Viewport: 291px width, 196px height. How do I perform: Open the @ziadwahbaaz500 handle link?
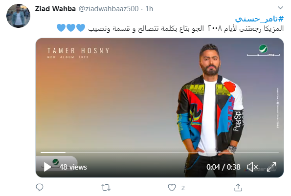click(x=109, y=9)
